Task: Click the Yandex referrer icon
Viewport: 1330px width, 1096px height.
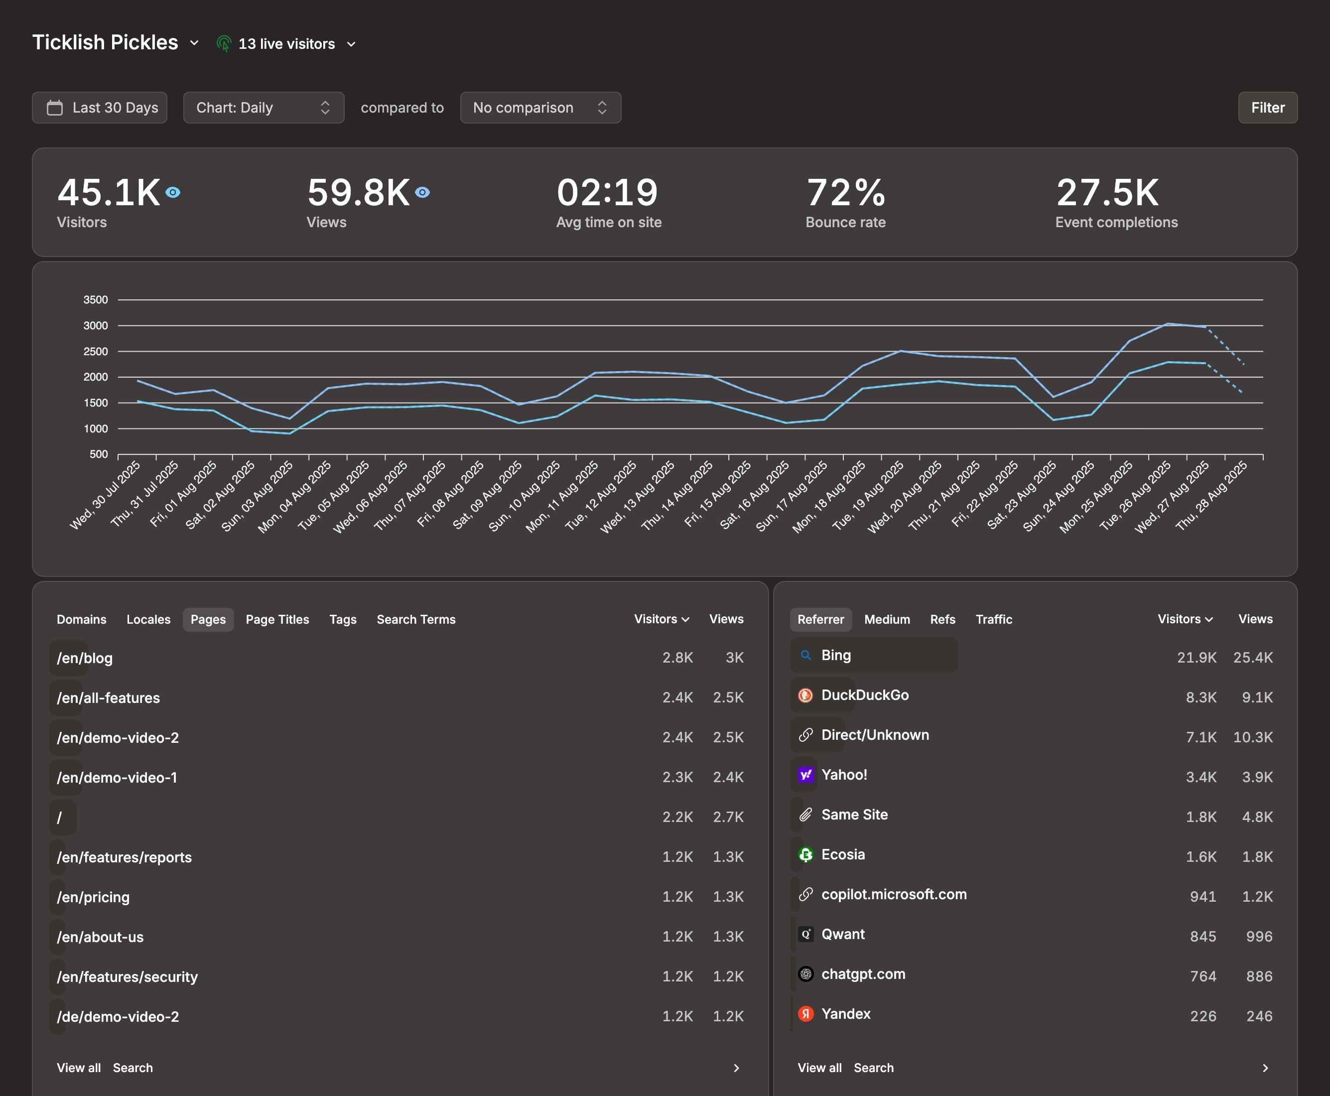Action: pyautogui.click(x=806, y=1014)
